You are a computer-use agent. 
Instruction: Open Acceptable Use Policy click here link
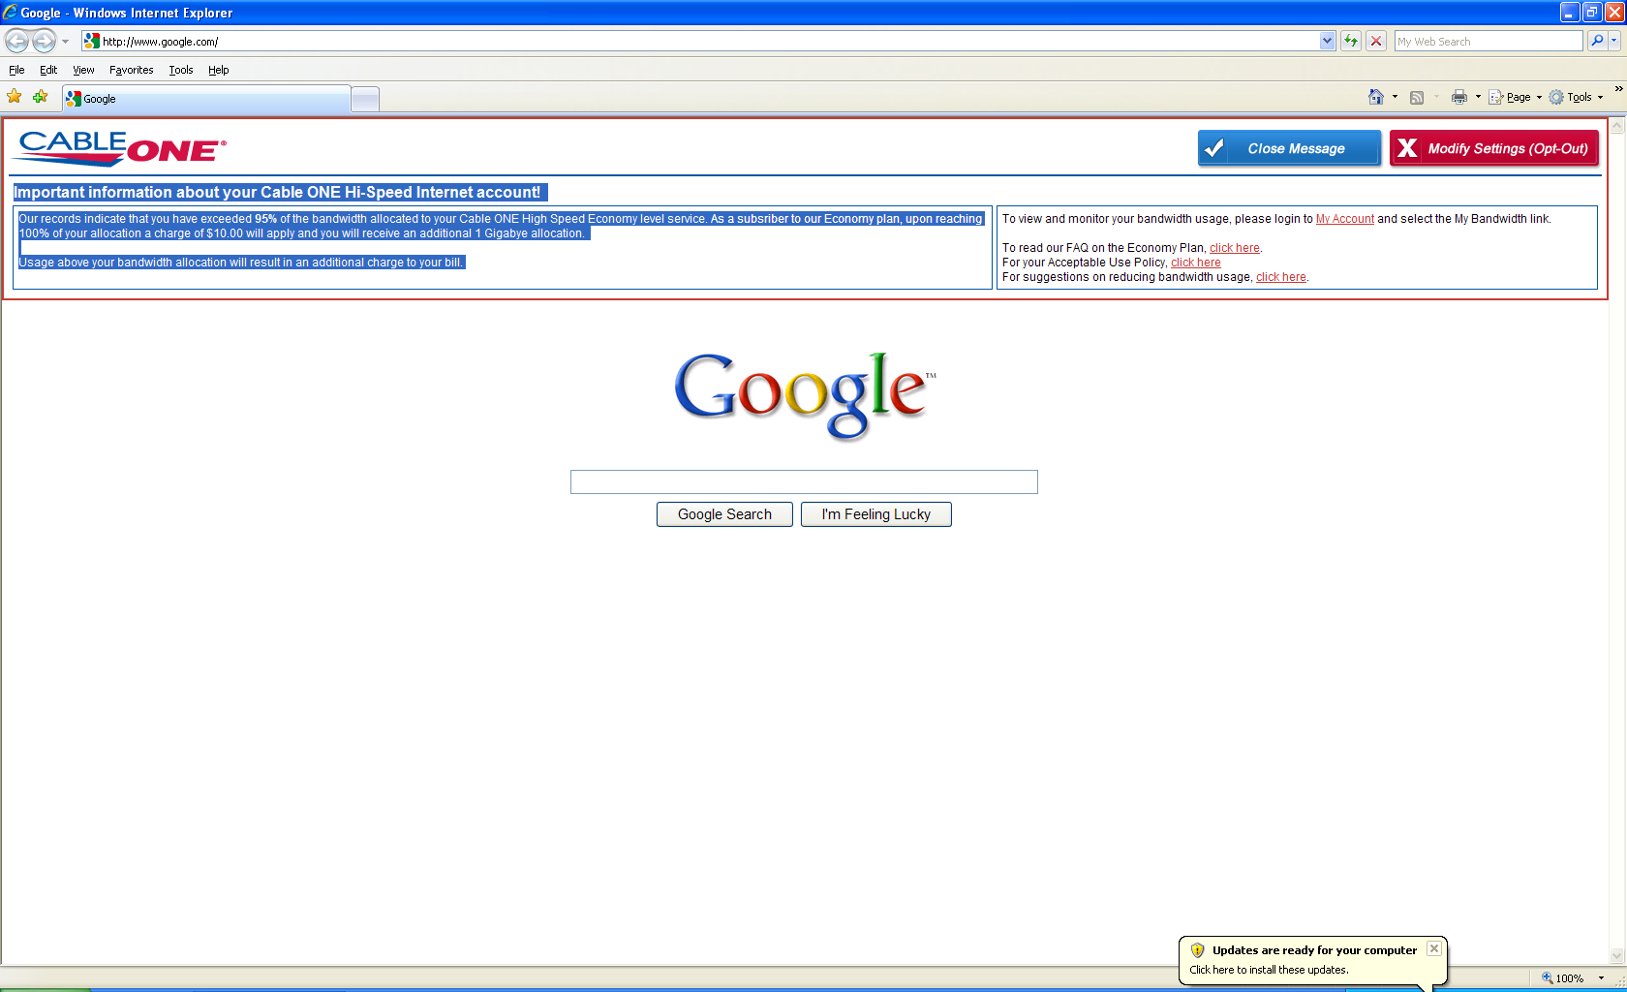pos(1196,263)
